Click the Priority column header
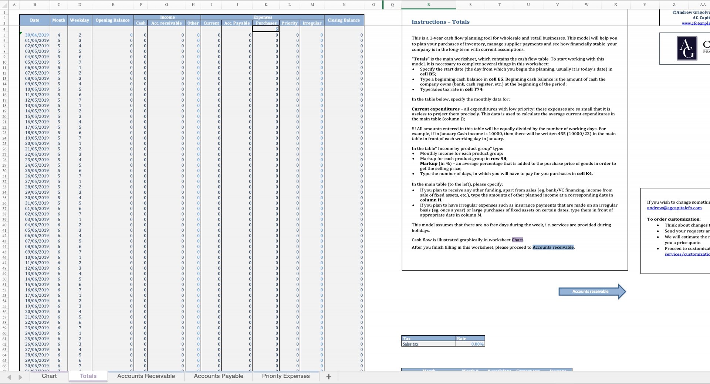 [290, 23]
